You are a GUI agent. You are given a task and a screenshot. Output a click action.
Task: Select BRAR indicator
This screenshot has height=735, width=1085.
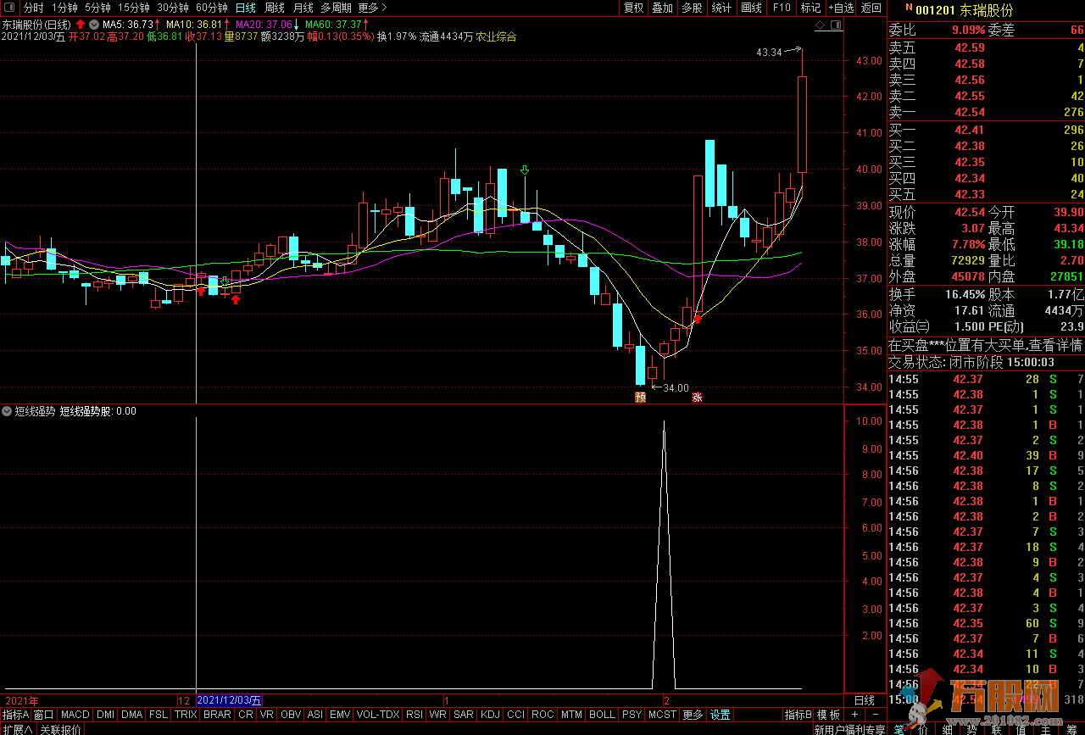click(x=218, y=715)
